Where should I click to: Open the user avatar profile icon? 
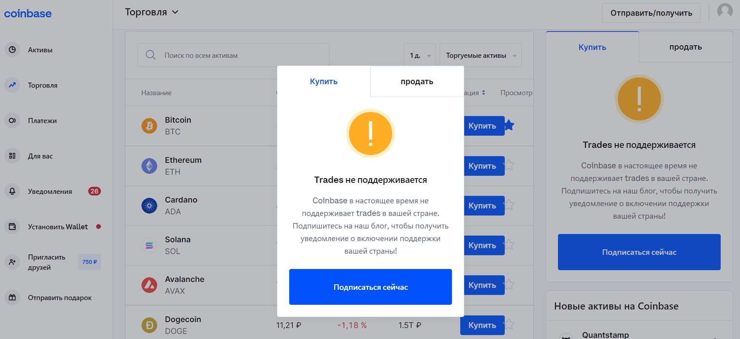tap(725, 12)
